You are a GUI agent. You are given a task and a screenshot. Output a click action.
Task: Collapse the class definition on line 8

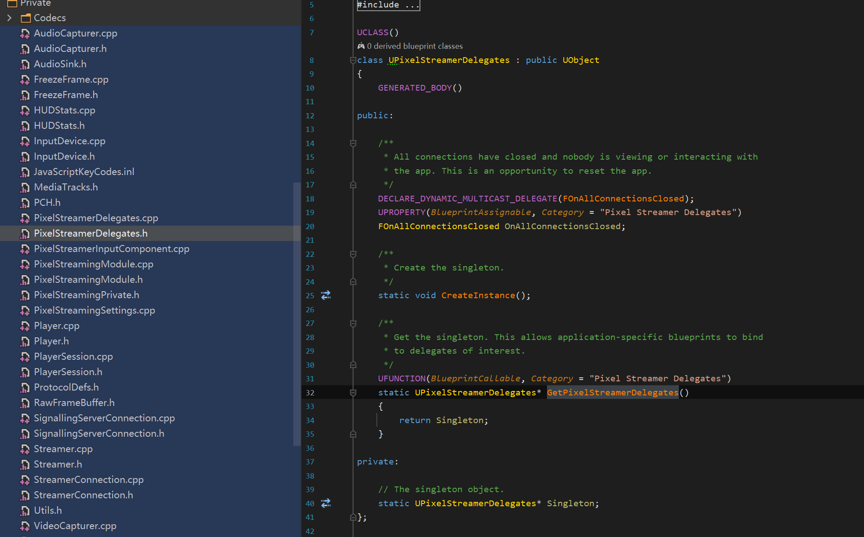(353, 60)
